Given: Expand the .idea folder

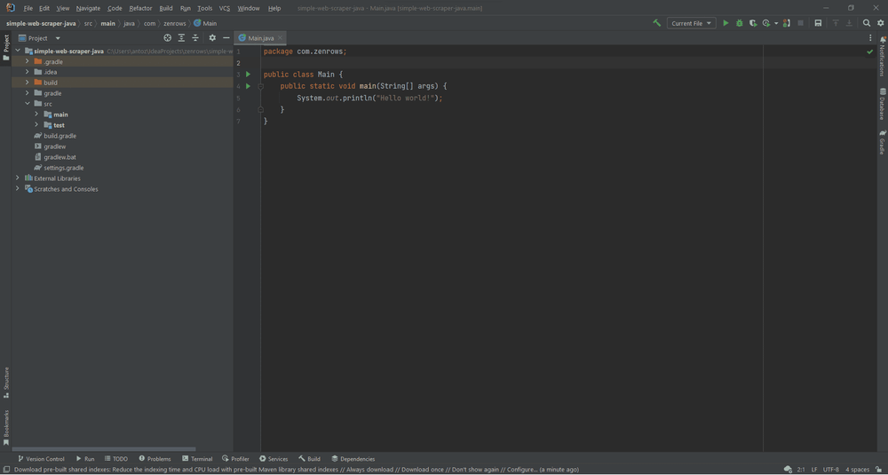Looking at the screenshot, I should 27,72.
